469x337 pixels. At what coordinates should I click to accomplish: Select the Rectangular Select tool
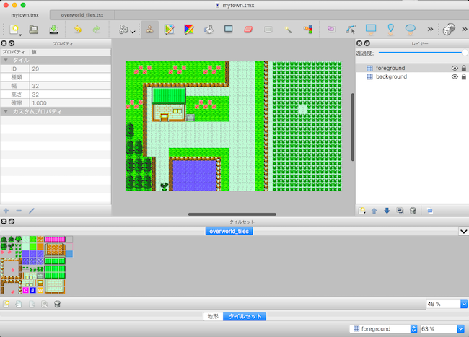pos(268,30)
